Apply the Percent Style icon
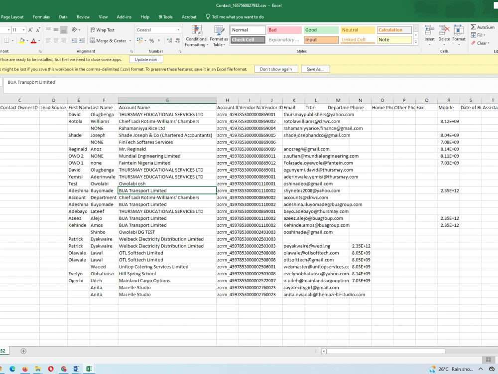The height and width of the screenshot is (374, 498). 152,39
